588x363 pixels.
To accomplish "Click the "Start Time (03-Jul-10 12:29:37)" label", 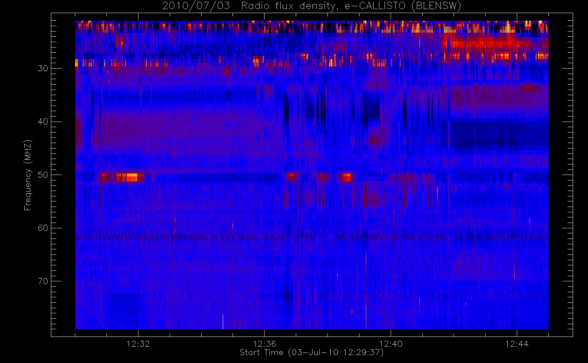I will tap(311, 352).
